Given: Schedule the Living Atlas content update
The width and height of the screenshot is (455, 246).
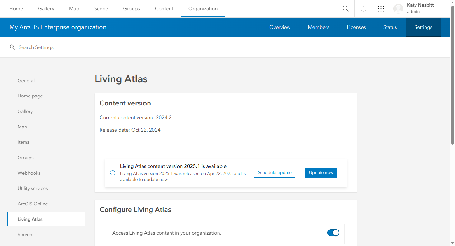Looking at the screenshot, I should pyautogui.click(x=274, y=172).
